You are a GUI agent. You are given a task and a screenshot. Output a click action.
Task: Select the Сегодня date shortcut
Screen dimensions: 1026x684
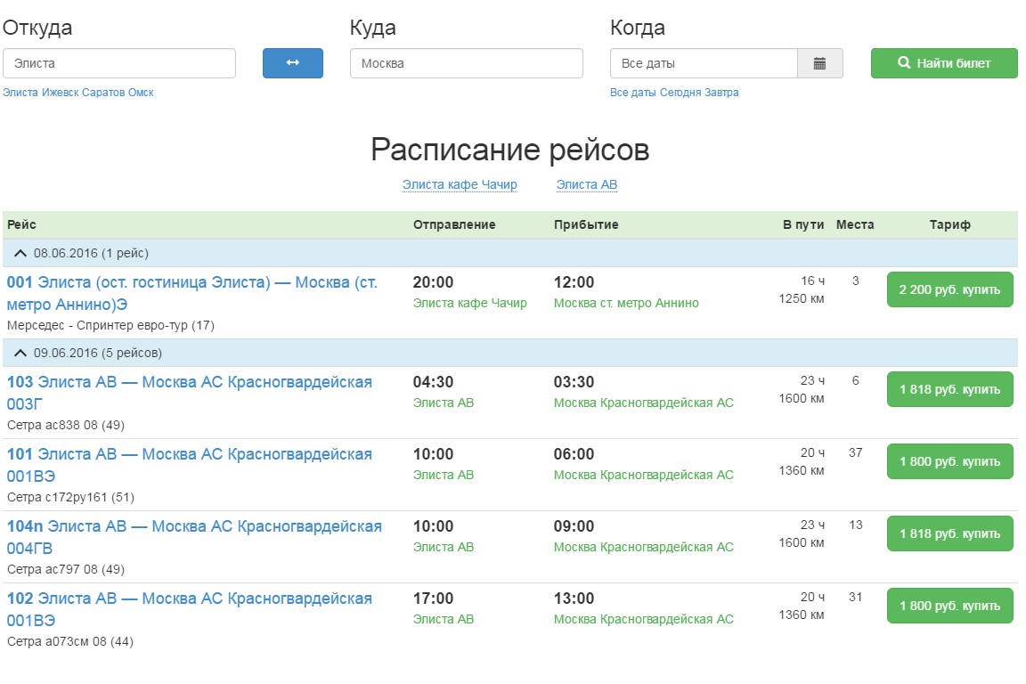pyautogui.click(x=680, y=93)
